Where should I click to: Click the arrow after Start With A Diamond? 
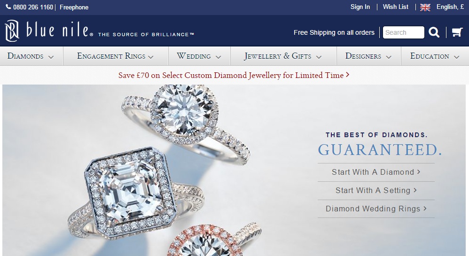point(419,171)
